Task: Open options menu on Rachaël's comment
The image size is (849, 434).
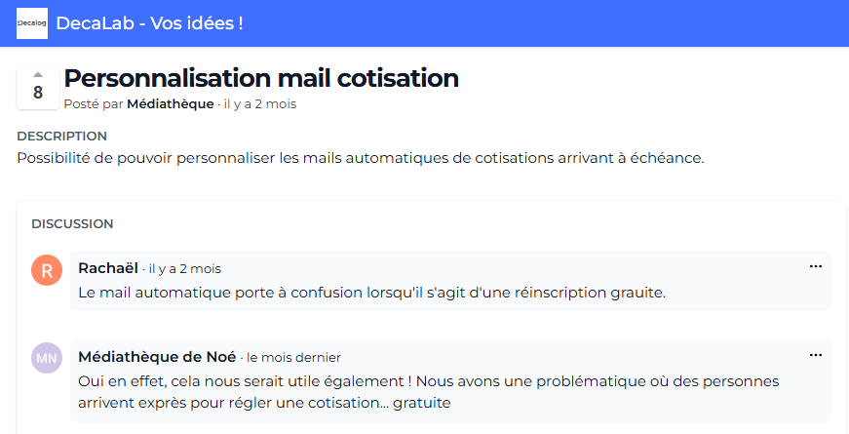Action: click(x=816, y=266)
